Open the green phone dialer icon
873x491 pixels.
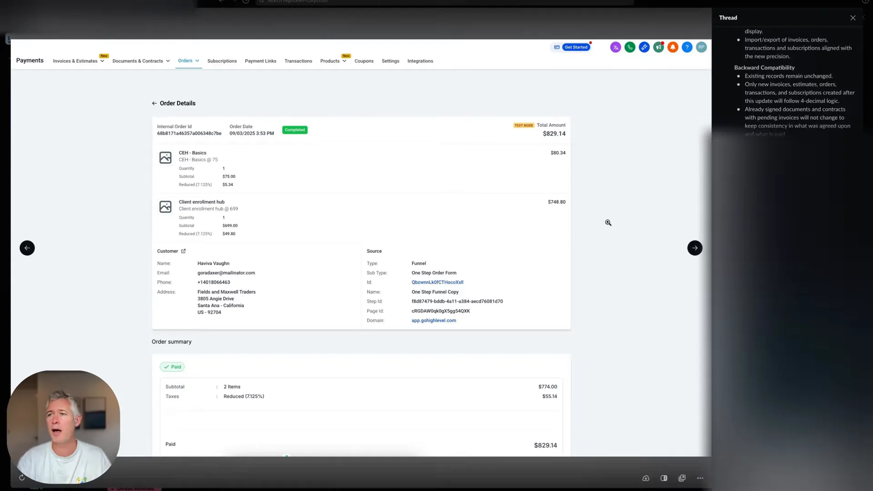coord(630,47)
